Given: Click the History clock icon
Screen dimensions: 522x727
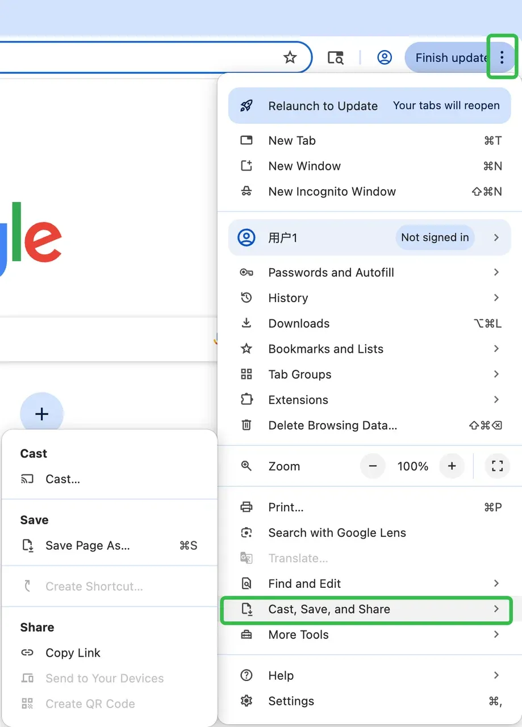Looking at the screenshot, I should click(247, 298).
